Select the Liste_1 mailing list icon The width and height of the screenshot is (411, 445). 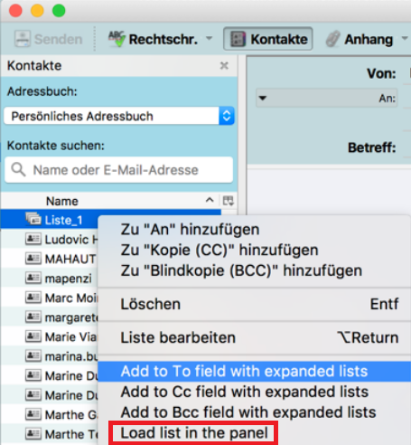[x=33, y=219]
